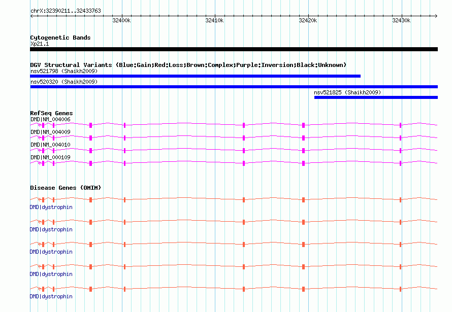Click the DMD|NM_004009 transcript label
This screenshot has width=452, height=312.
50,132
